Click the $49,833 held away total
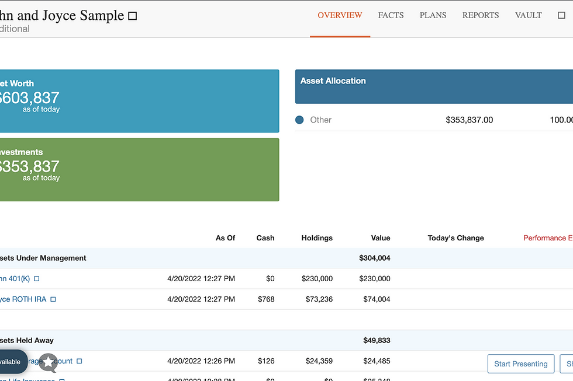 (x=377, y=341)
